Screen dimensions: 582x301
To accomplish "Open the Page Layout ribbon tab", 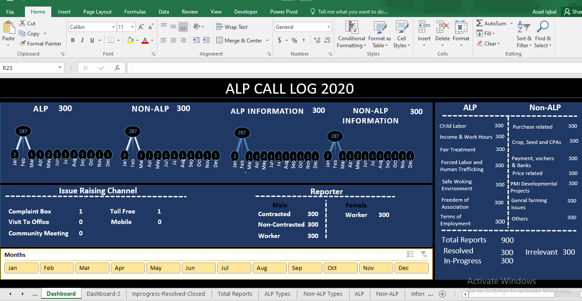I will point(97,12).
